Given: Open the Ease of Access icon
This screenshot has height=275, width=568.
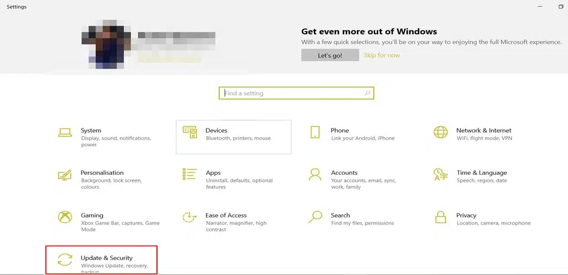Looking at the screenshot, I should tap(190, 217).
